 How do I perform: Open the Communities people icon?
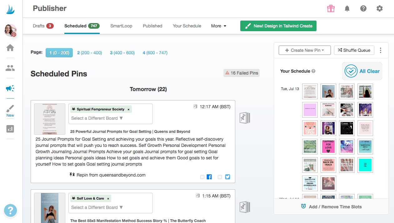coord(10,68)
